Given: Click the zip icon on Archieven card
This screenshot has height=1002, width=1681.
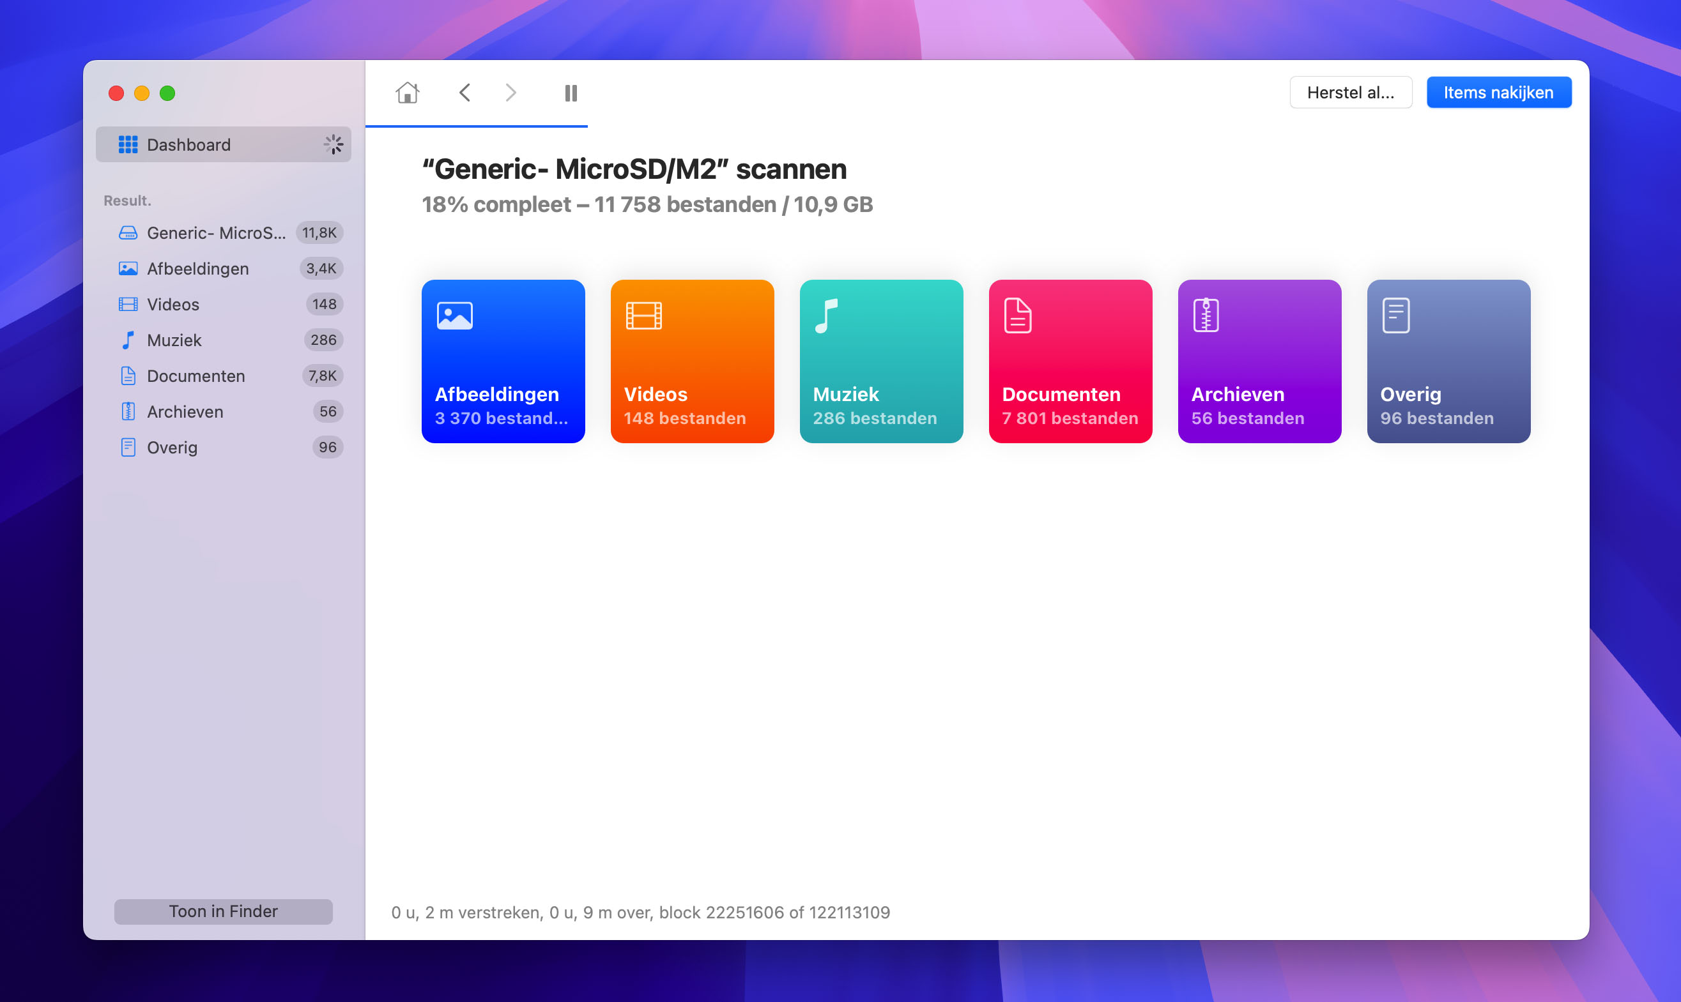Looking at the screenshot, I should [x=1206, y=315].
